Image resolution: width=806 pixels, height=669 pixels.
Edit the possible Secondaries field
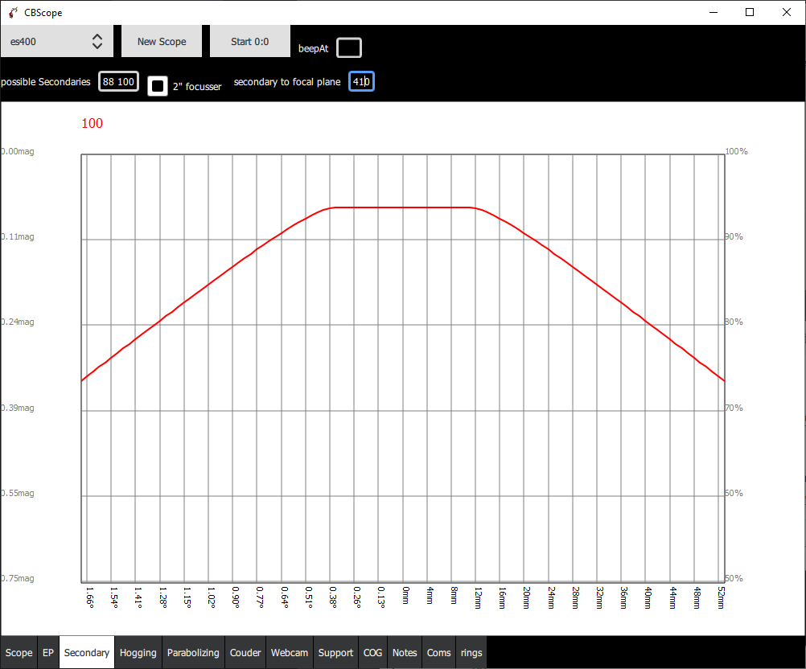[119, 81]
